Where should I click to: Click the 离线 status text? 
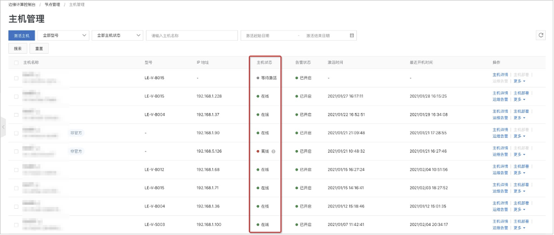tap(265, 151)
